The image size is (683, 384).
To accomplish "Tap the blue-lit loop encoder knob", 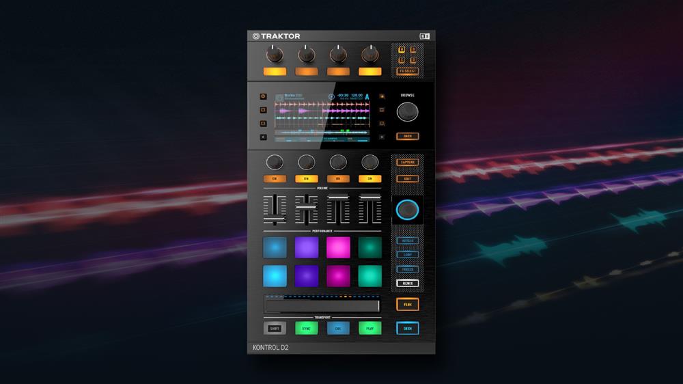I will 407,210.
